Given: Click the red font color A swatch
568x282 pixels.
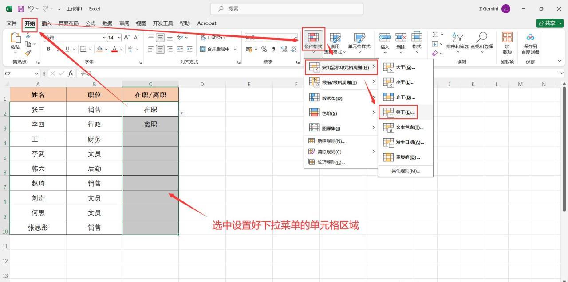Looking at the screenshot, I should point(114,49).
